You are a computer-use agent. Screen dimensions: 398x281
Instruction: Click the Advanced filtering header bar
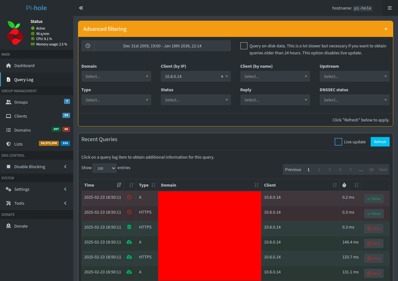coord(235,29)
